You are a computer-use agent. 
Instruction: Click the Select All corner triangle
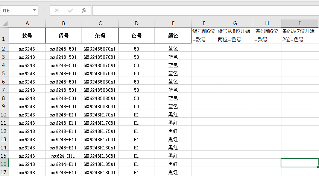(x=5, y=24)
